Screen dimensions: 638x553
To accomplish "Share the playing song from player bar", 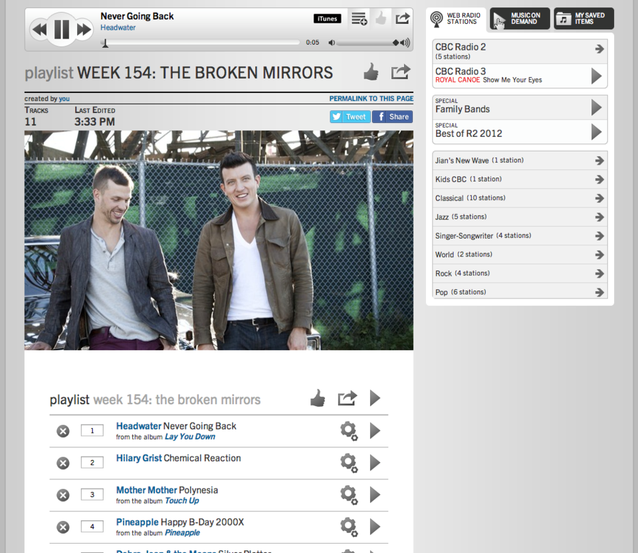I will [402, 19].
